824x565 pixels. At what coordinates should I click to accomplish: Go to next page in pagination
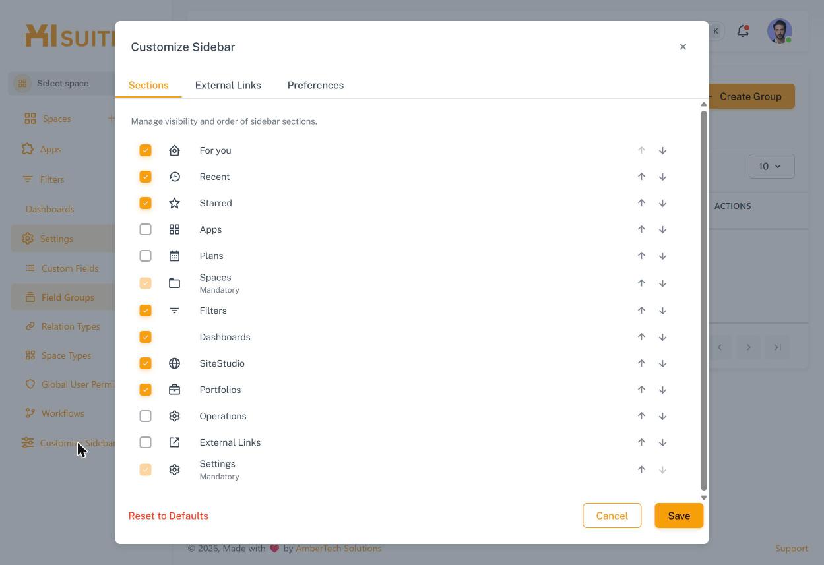pos(748,347)
